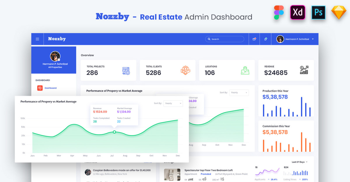Image resolution: width=350 pixels, height=182 pixels.
Task: Click the Promoted tag on listing
Action: point(206,174)
